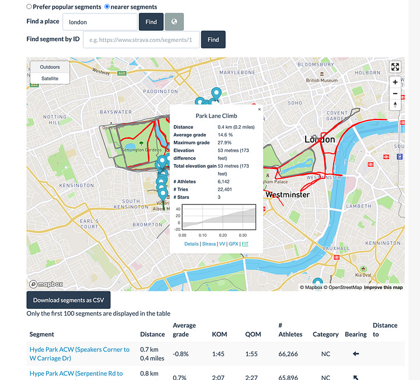Viewport: 420px width, 380px height.
Task: Switch map to Outdoors style
Action: [x=50, y=67]
